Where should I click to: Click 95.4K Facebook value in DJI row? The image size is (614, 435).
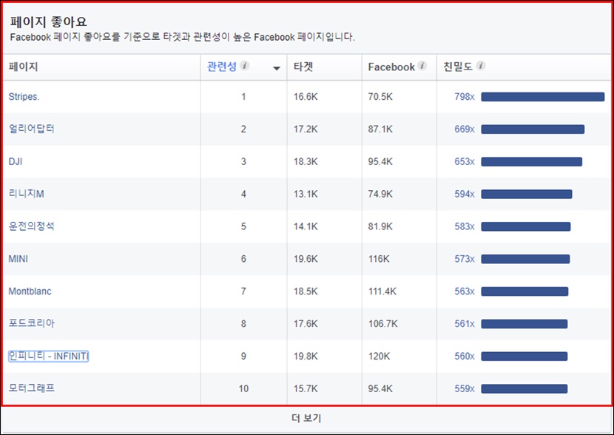click(x=380, y=162)
